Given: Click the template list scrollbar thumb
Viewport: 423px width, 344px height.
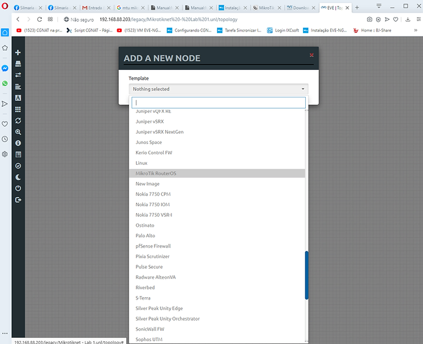Looking at the screenshot, I should pyautogui.click(x=307, y=275).
